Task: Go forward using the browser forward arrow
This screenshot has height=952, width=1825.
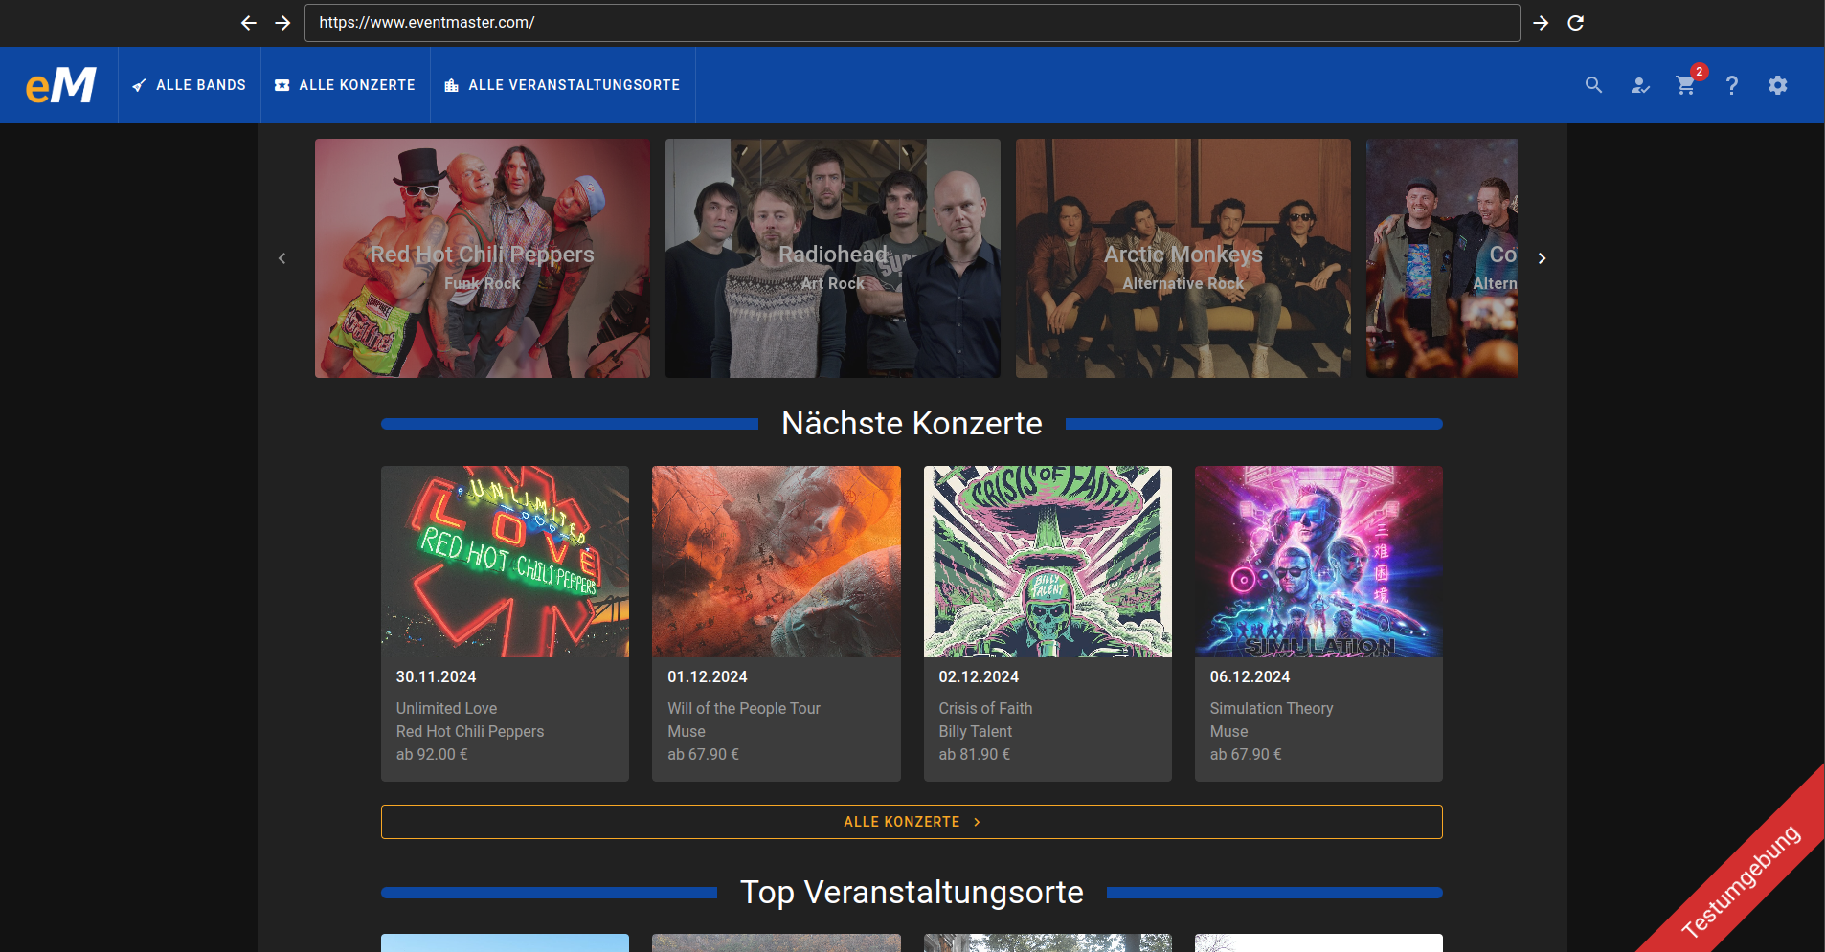Action: (x=283, y=23)
